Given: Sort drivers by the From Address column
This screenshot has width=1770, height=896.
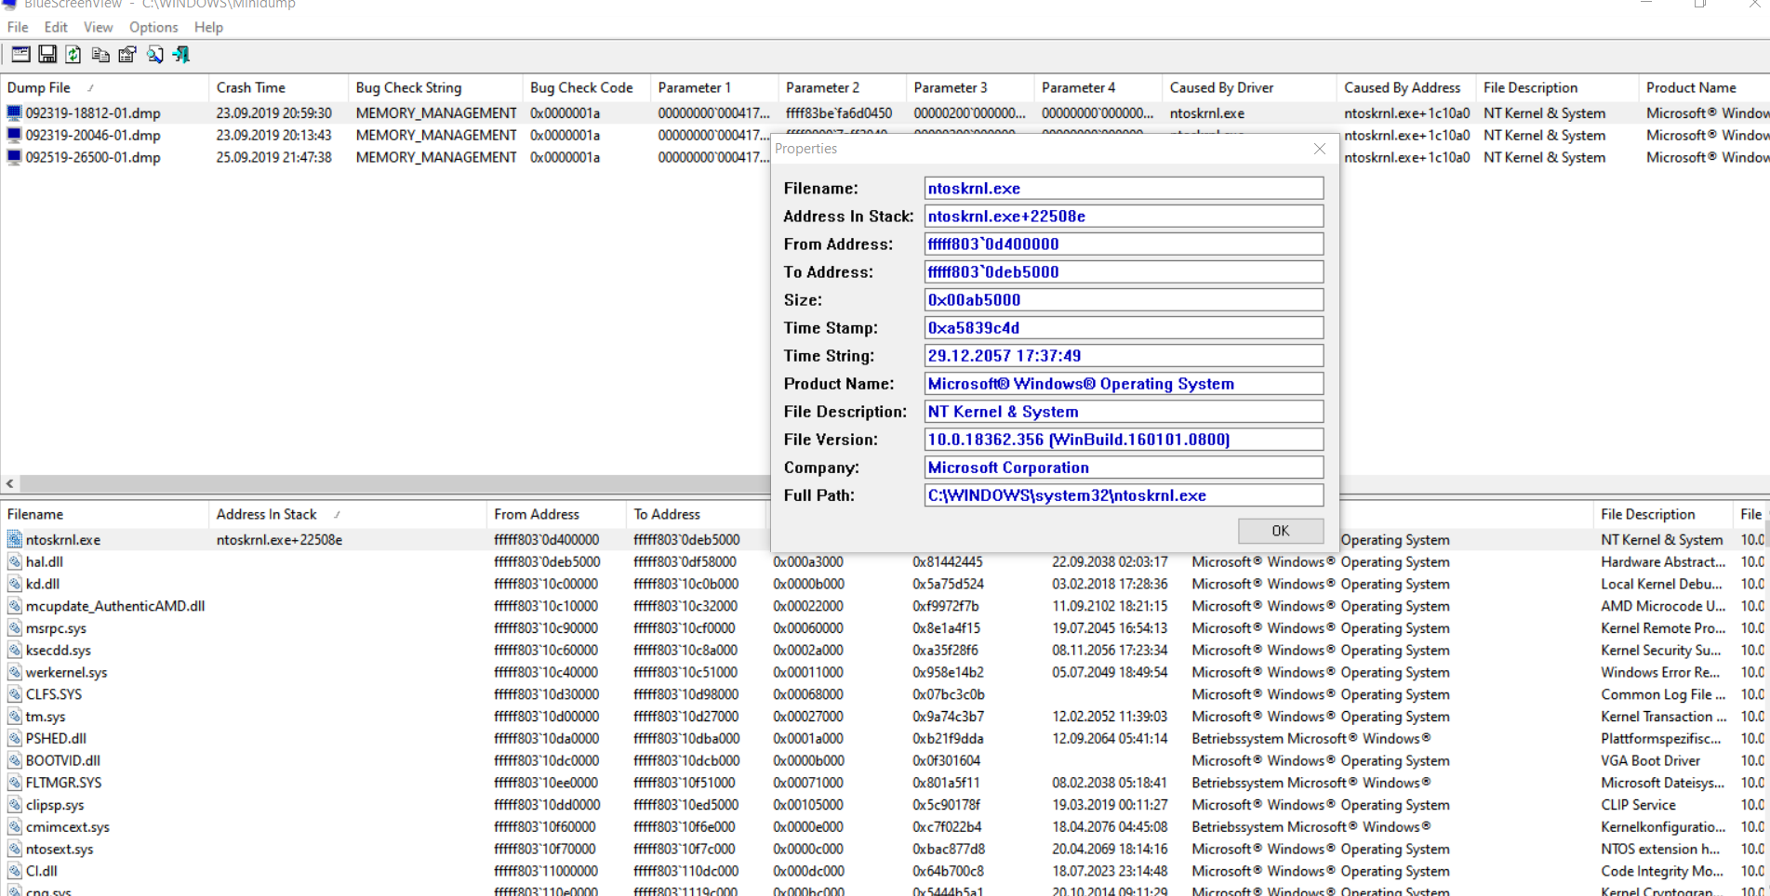Looking at the screenshot, I should pyautogui.click(x=556, y=514).
